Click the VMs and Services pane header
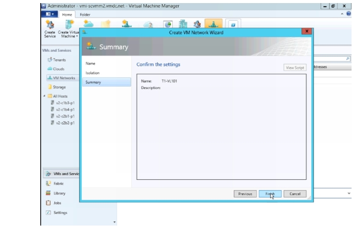This screenshot has height=228, width=354. tap(57, 50)
